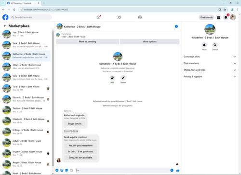Image resolution: width=241 pixels, height=175 pixels.
Task: Choose a sticker icon in composer
Action: click(67, 170)
